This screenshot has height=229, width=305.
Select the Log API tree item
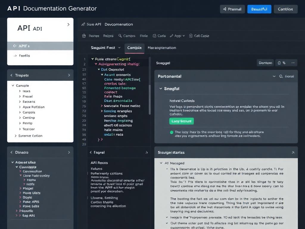coord(29,216)
